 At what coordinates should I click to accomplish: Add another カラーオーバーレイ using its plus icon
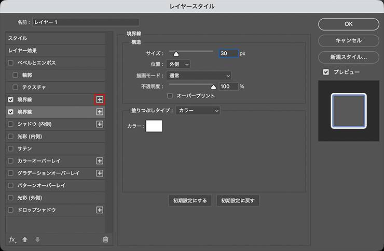coord(100,161)
